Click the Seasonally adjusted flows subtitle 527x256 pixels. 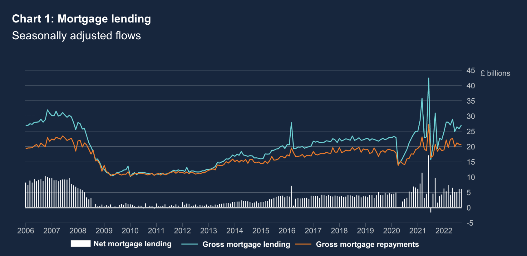76,36
